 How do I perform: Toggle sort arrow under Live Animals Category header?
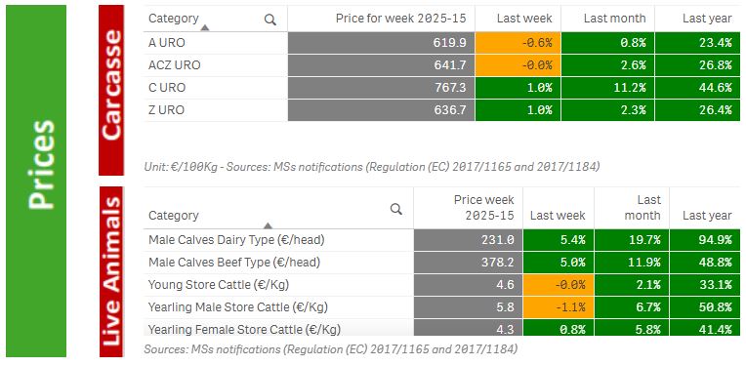pos(268,225)
